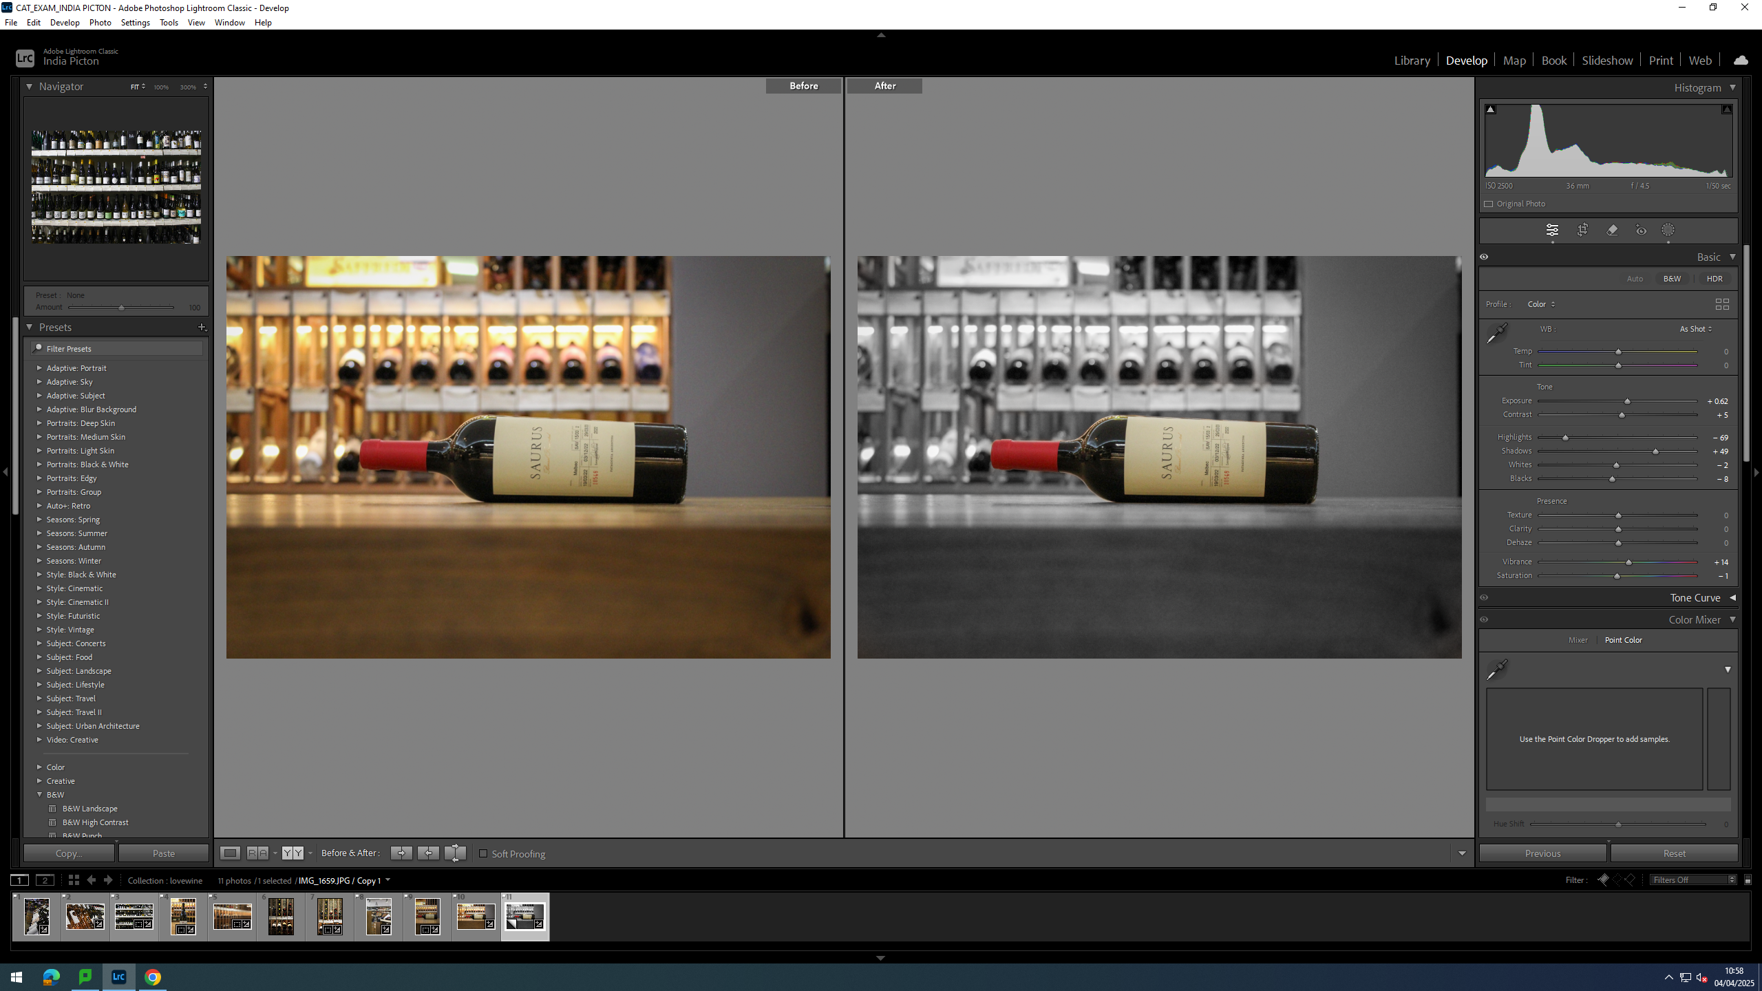This screenshot has width=1762, height=991.
Task: Pick the White Balance eyedropper
Action: 1497,333
